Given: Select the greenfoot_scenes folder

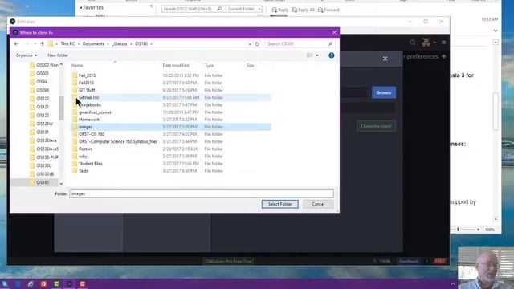Looking at the screenshot, I should point(95,112).
